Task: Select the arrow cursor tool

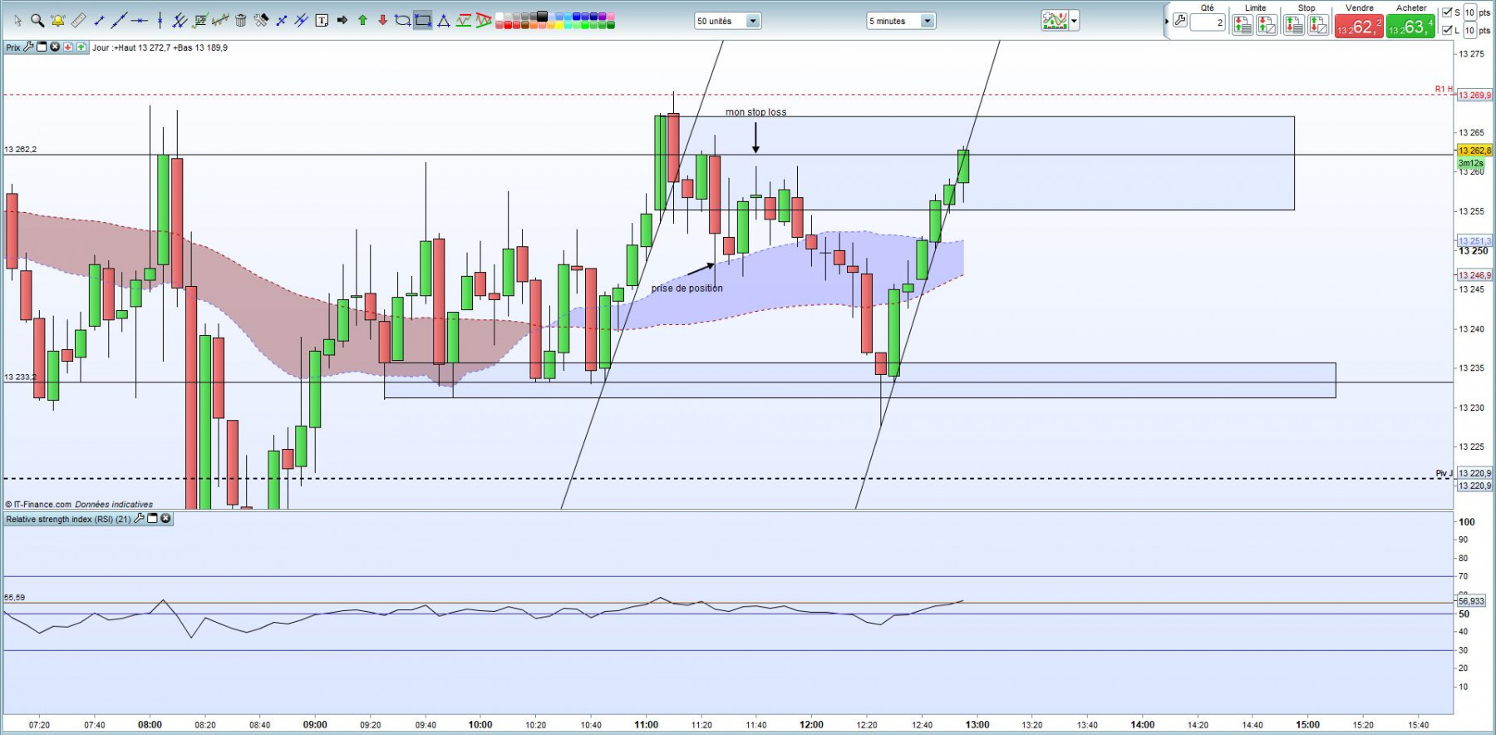Action: (17, 21)
